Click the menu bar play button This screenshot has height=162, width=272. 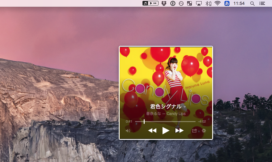(151, 3)
